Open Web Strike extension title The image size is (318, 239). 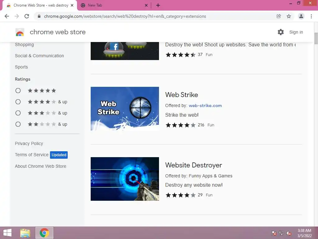point(181,95)
